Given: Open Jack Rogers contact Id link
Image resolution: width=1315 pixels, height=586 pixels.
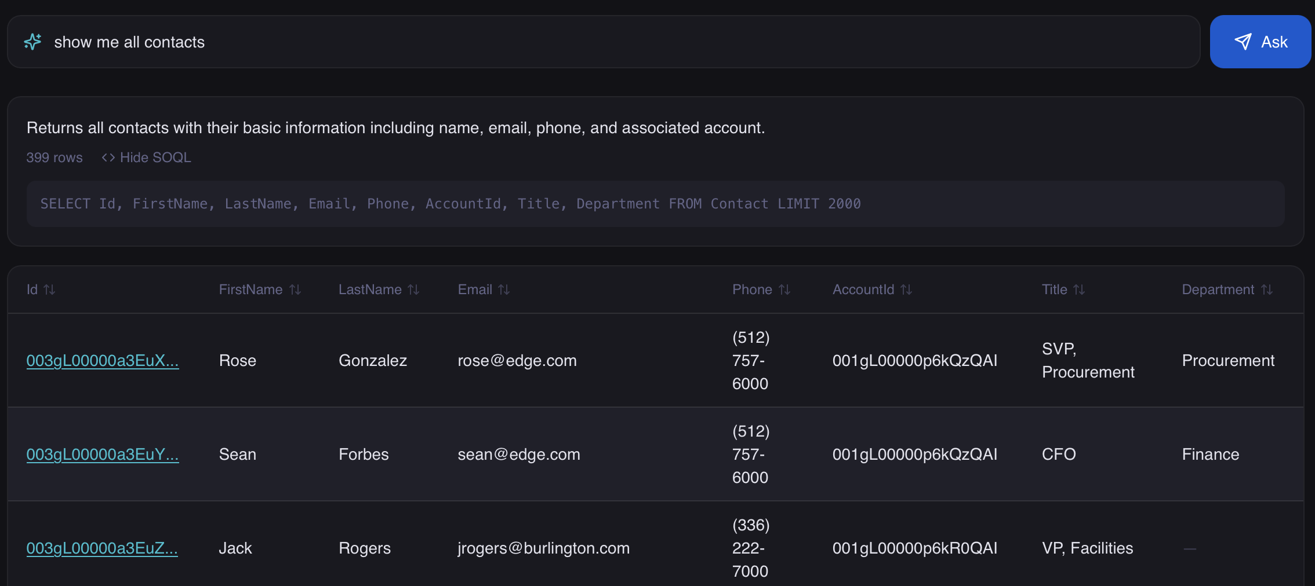Looking at the screenshot, I should pyautogui.click(x=102, y=548).
